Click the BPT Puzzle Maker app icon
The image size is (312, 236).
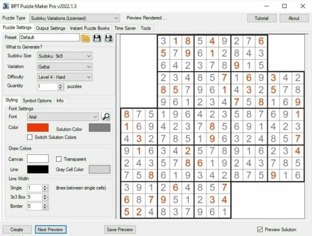pyautogui.click(x=6, y=6)
